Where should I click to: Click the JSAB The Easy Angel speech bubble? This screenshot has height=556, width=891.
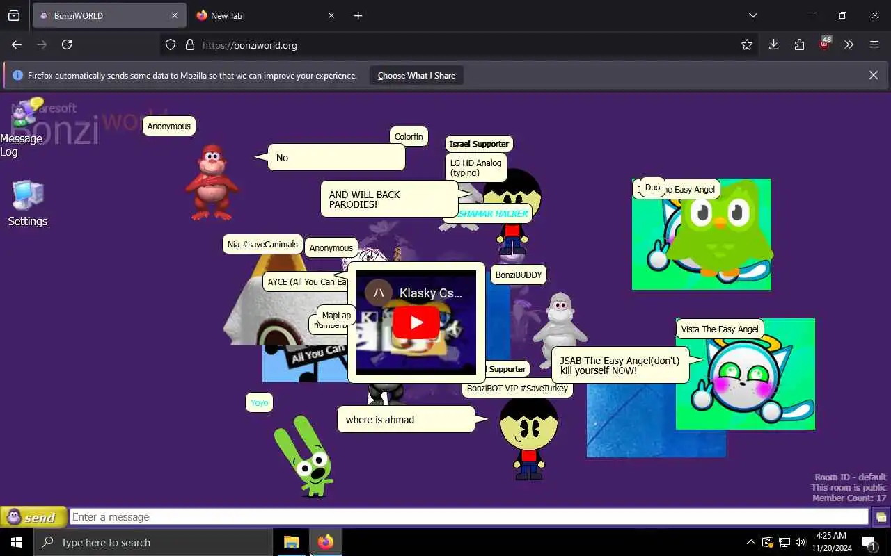(x=620, y=366)
